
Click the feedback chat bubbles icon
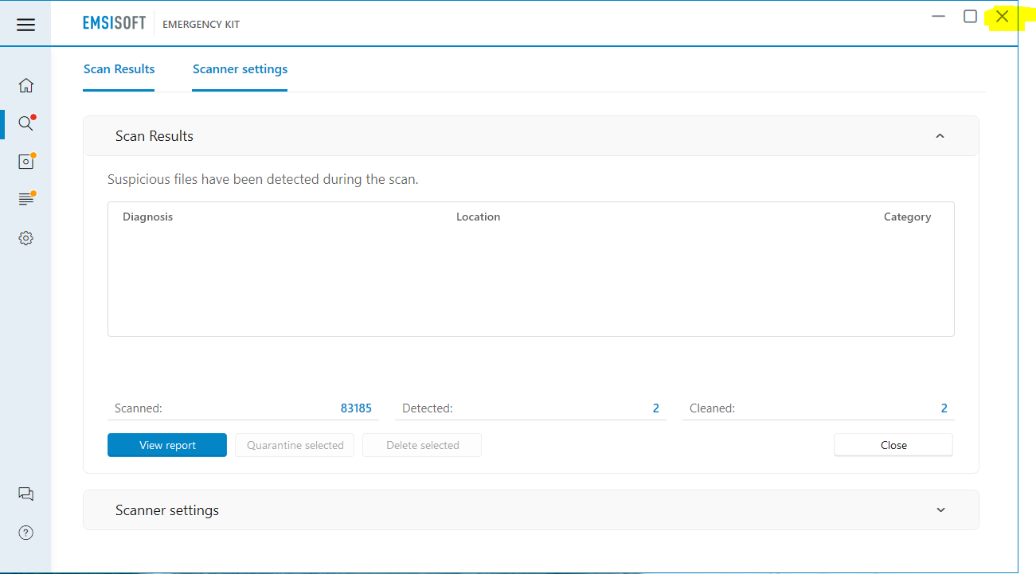pyautogui.click(x=25, y=494)
